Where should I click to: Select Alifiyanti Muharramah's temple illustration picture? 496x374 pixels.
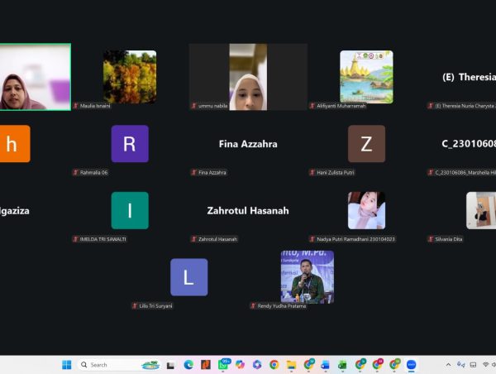366,77
